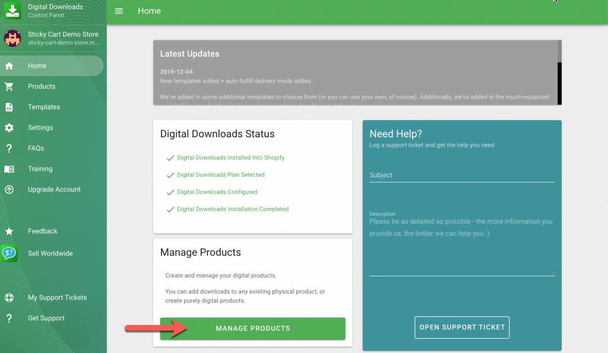Click the My Support Tickets lifebuoy icon
This screenshot has width=608, height=353.
click(9, 298)
